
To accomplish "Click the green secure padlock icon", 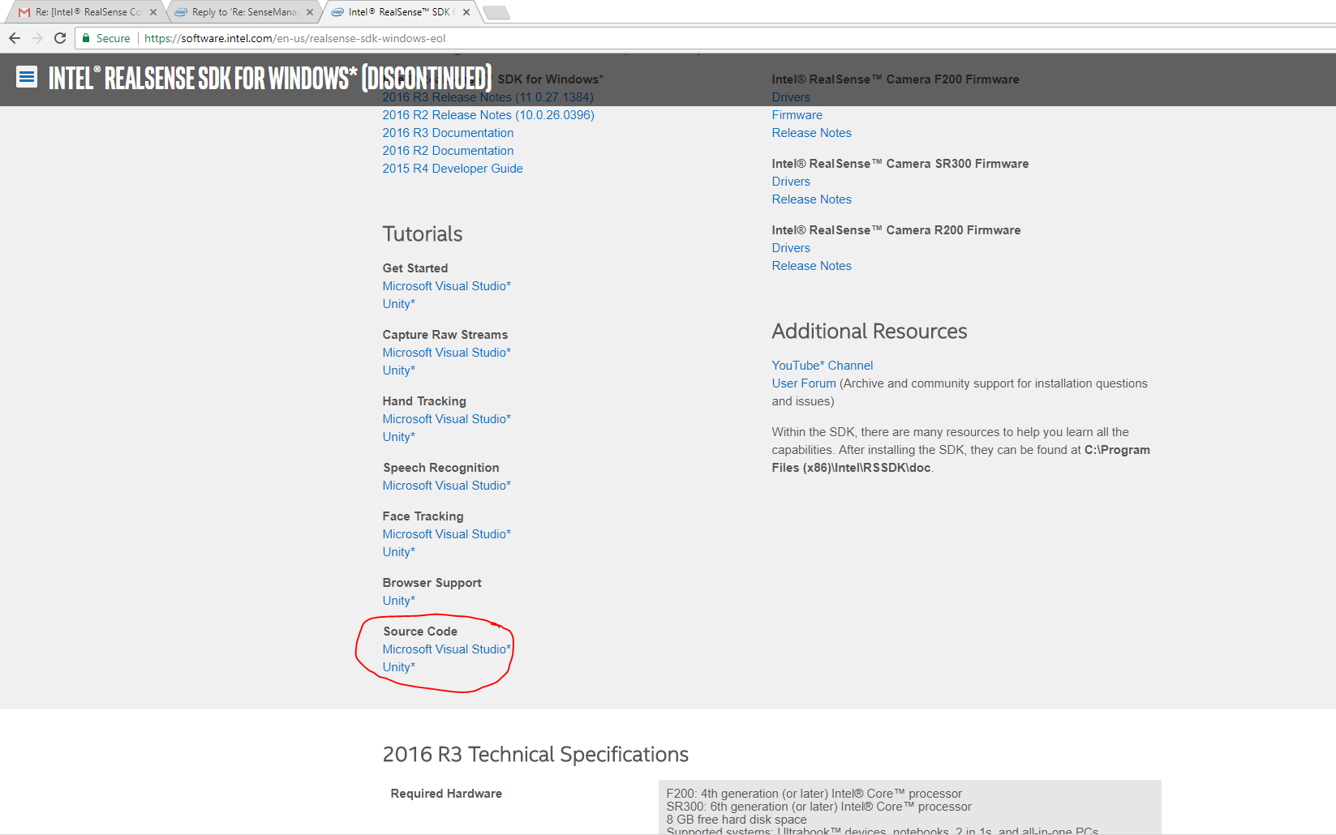I will pos(86,38).
